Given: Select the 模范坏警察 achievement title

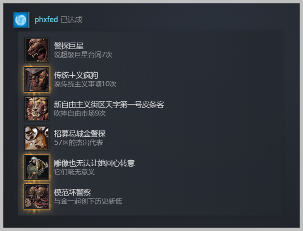Looking at the screenshot, I should point(72,192).
